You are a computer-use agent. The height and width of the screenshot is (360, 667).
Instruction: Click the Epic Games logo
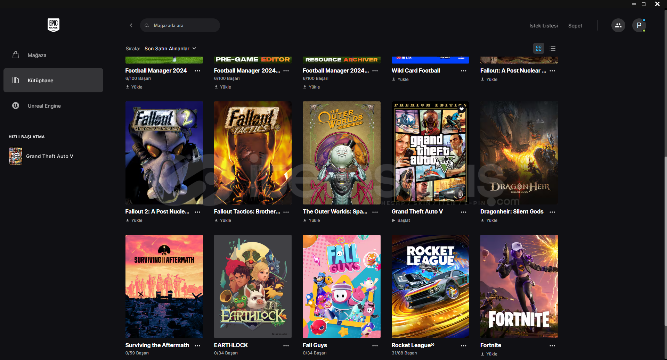coord(54,25)
